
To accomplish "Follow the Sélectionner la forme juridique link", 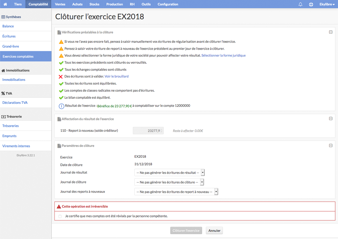I will 223,55.
